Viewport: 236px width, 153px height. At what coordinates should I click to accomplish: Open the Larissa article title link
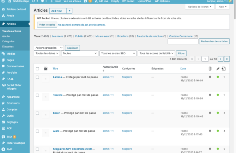tap(58, 77)
